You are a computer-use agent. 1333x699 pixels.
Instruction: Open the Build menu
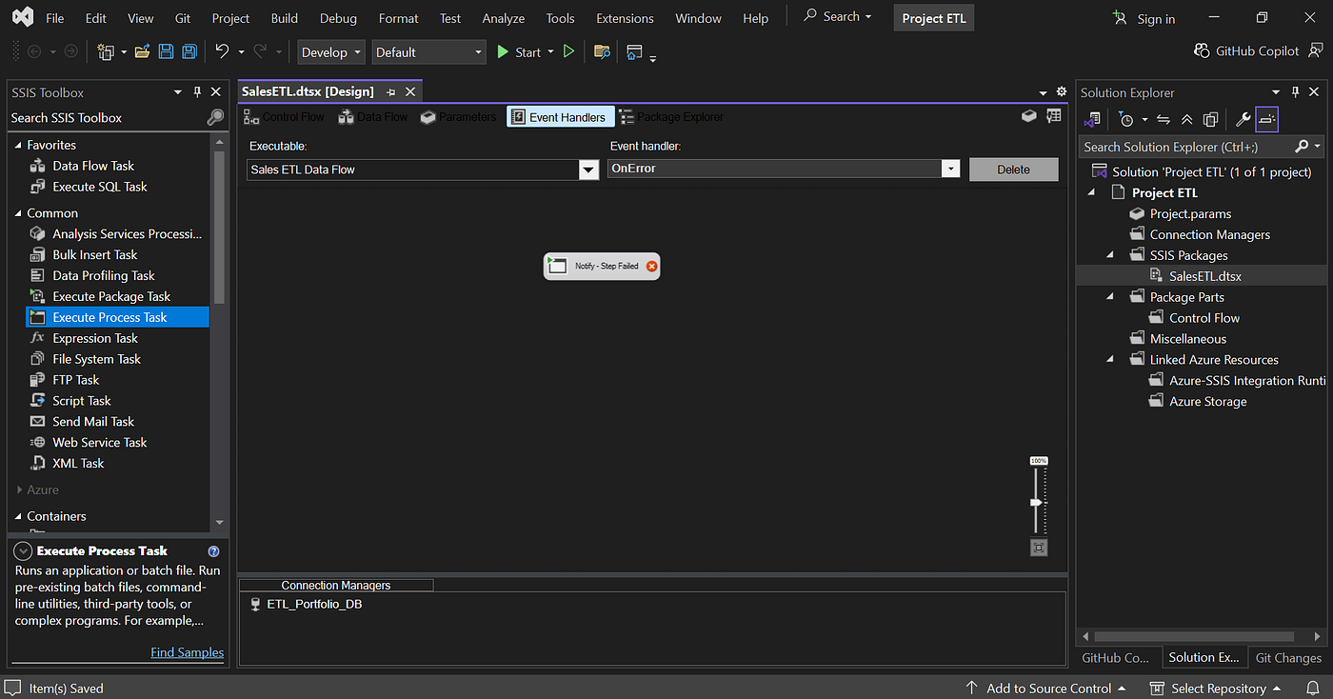pos(284,18)
